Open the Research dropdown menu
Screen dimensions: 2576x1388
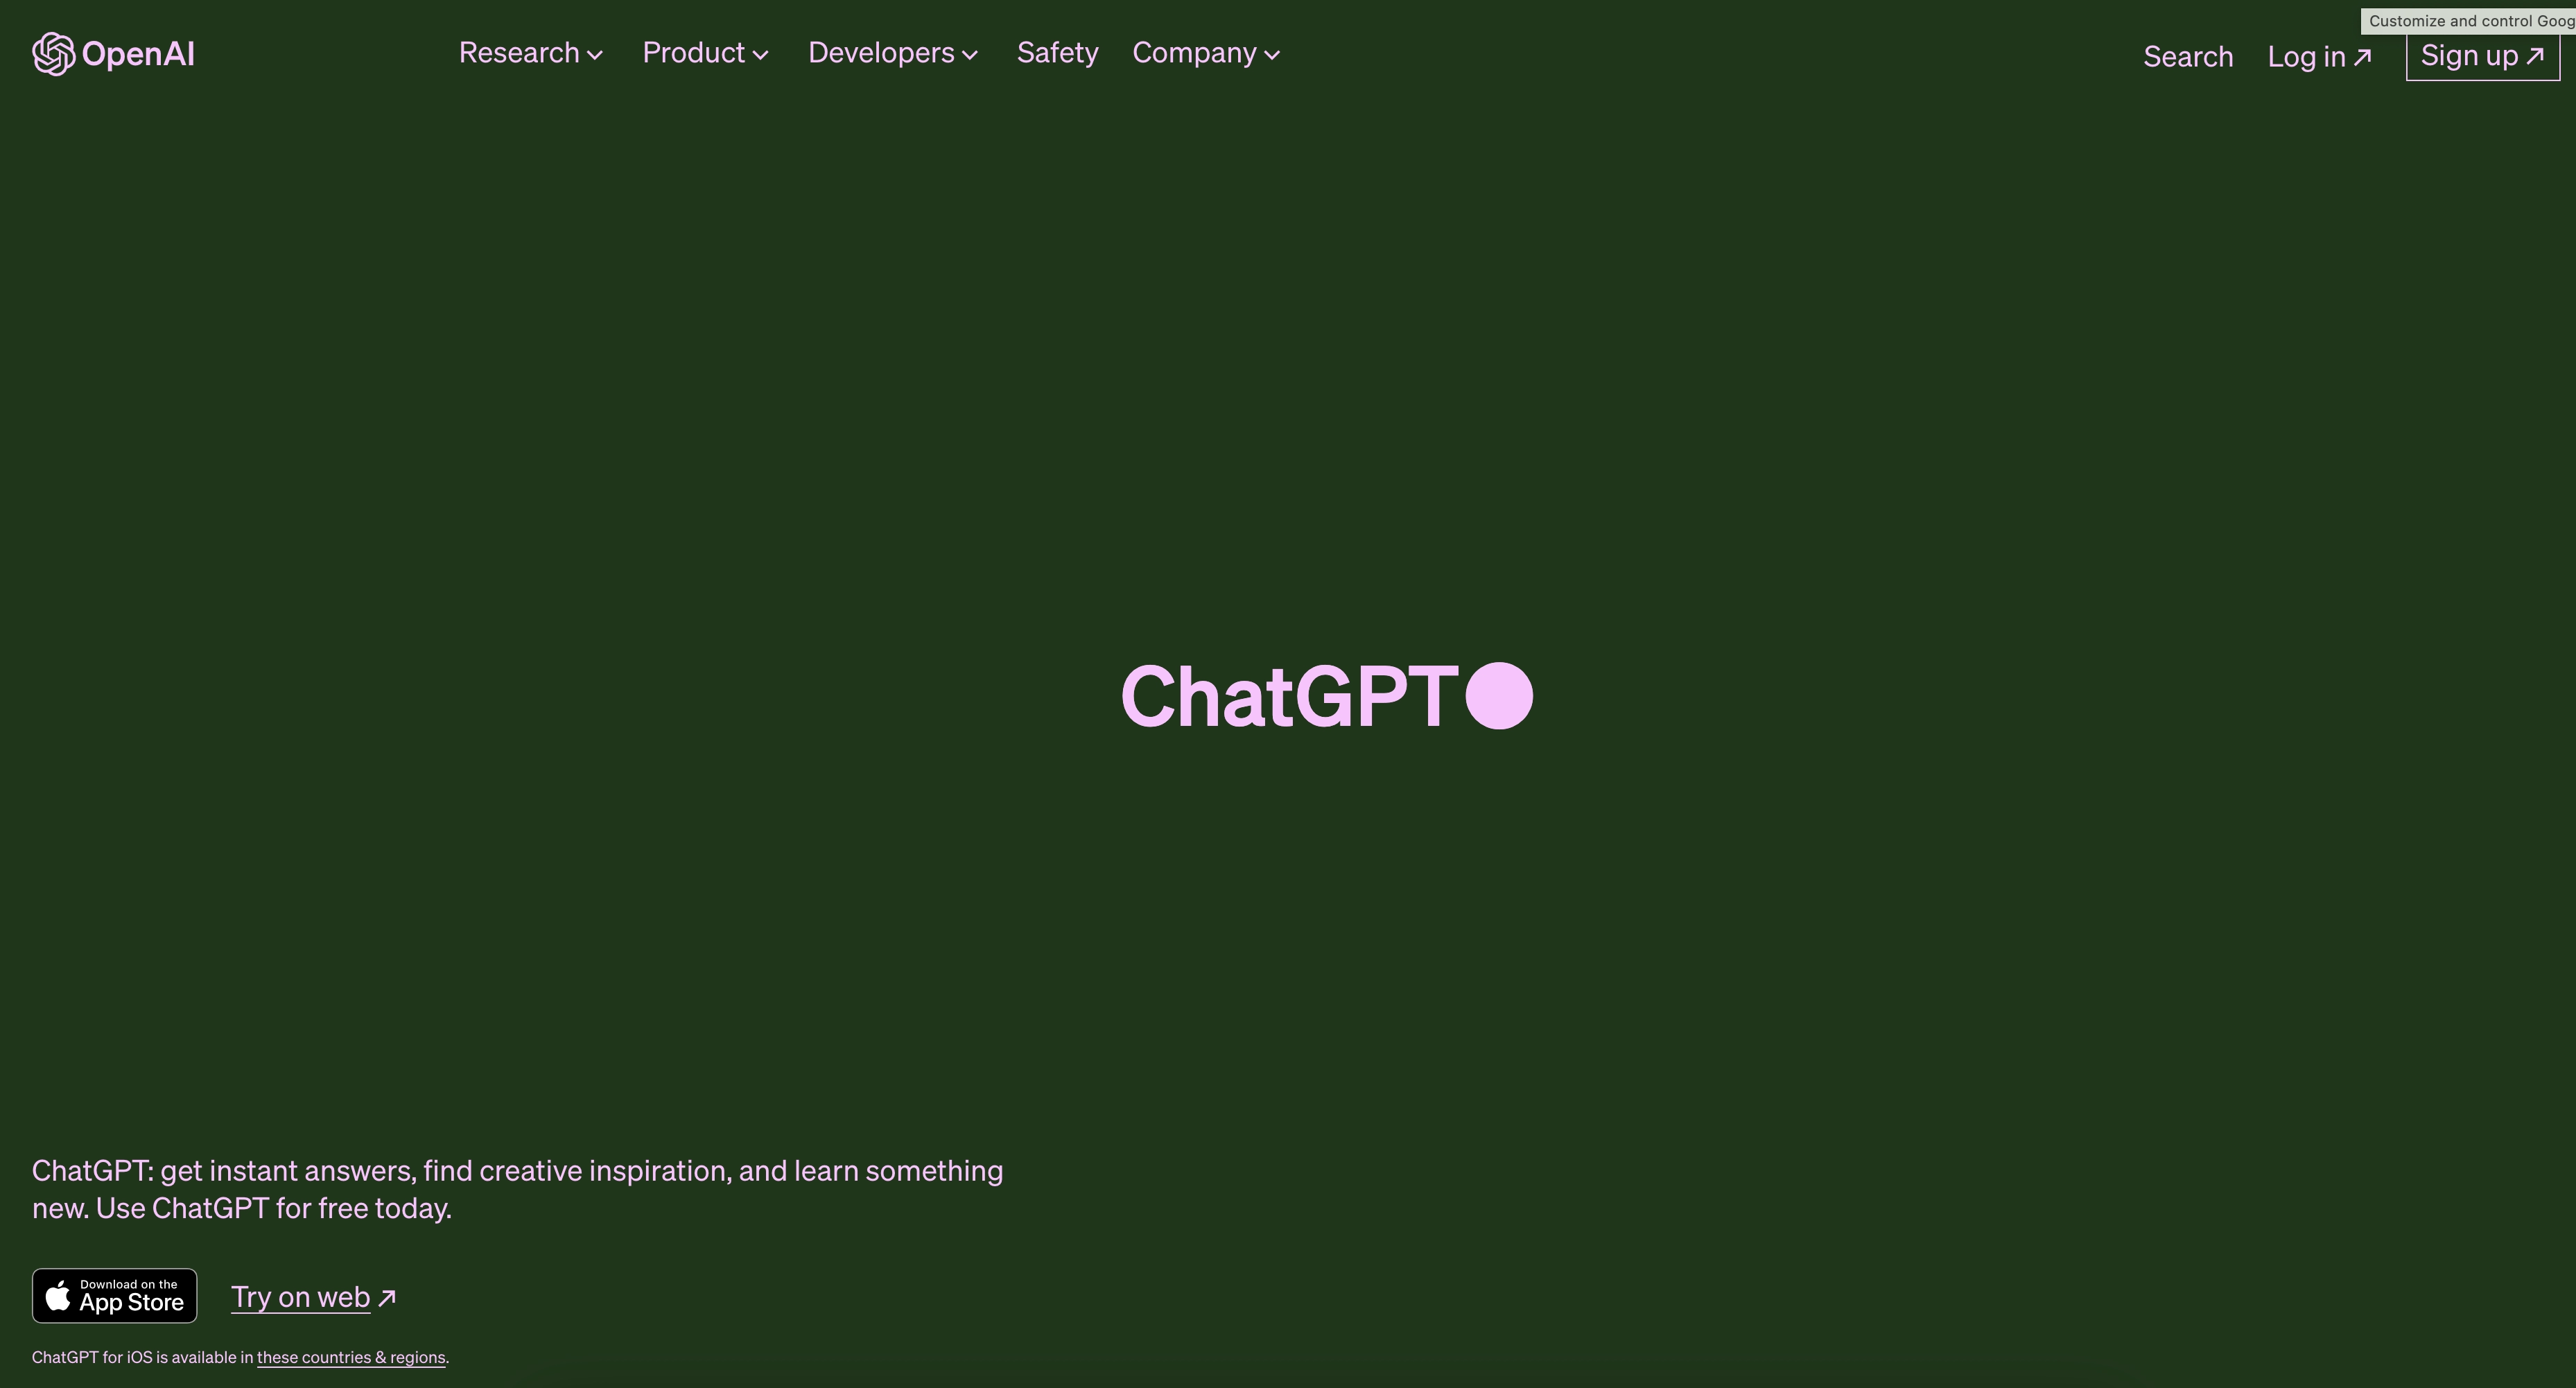click(531, 51)
